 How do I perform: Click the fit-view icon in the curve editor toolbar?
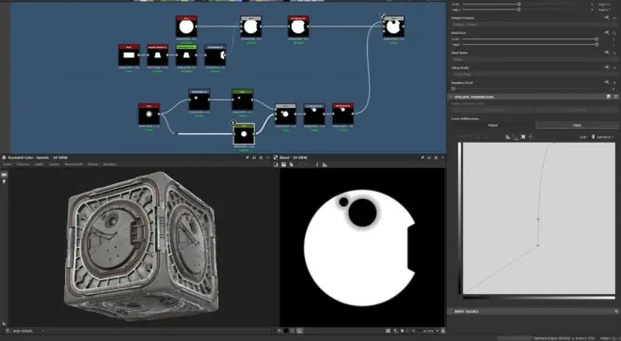click(x=523, y=137)
